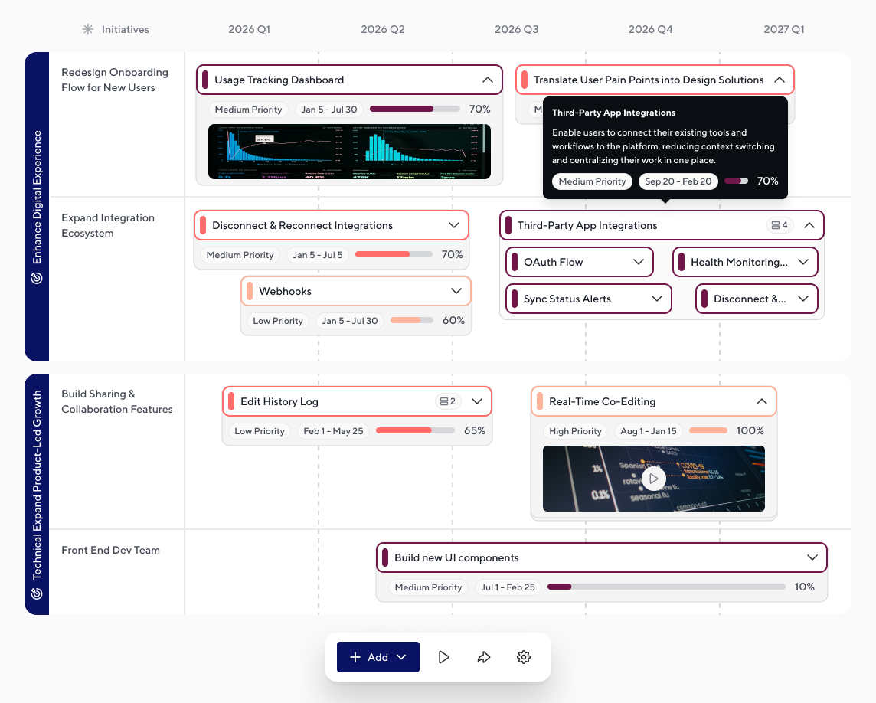Click Aug 1 - Jan 15 date tag
Viewport: 876px width, 703px height.
pyautogui.click(x=649, y=431)
